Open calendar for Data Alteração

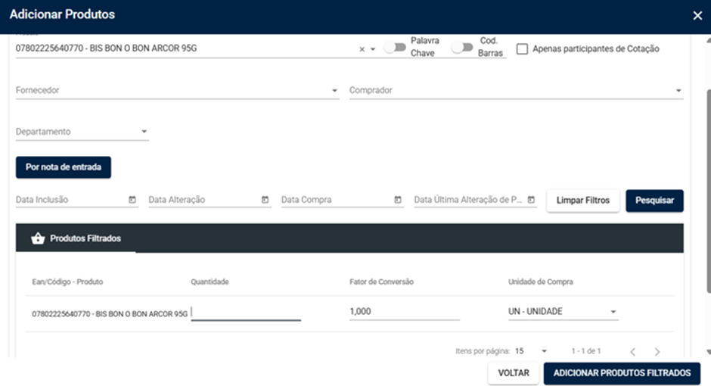[x=265, y=200]
